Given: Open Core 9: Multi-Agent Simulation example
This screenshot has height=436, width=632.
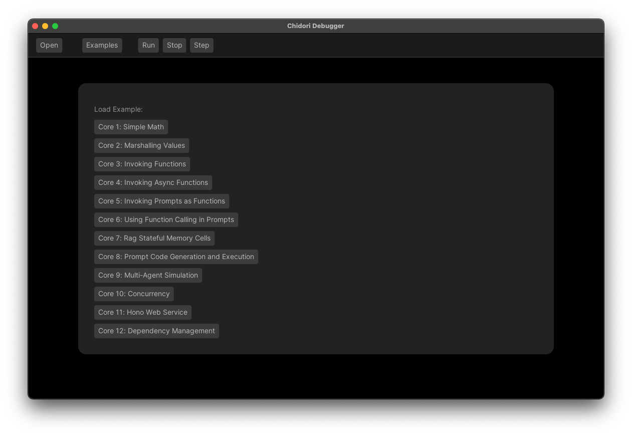Looking at the screenshot, I should (x=148, y=275).
